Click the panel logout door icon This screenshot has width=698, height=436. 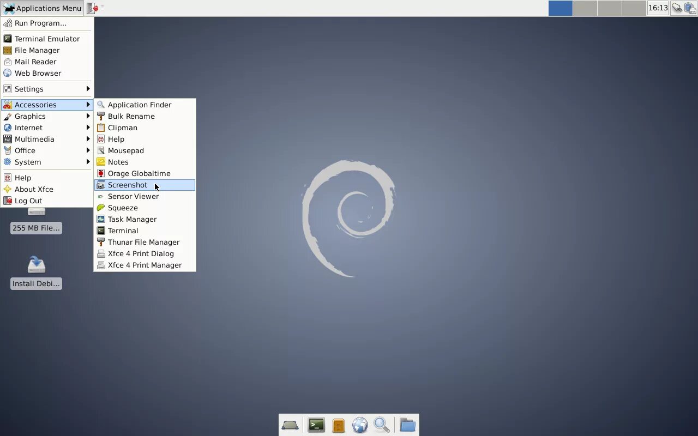pos(93,8)
